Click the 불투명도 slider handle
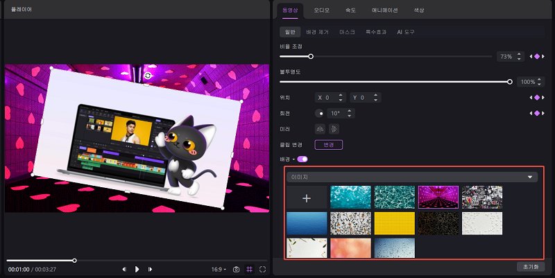The height and width of the screenshot is (278, 555). tap(510, 82)
